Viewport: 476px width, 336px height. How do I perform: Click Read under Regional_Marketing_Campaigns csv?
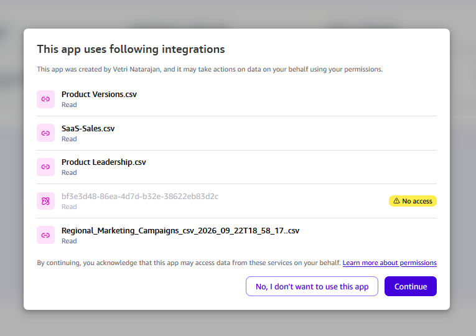coord(69,241)
